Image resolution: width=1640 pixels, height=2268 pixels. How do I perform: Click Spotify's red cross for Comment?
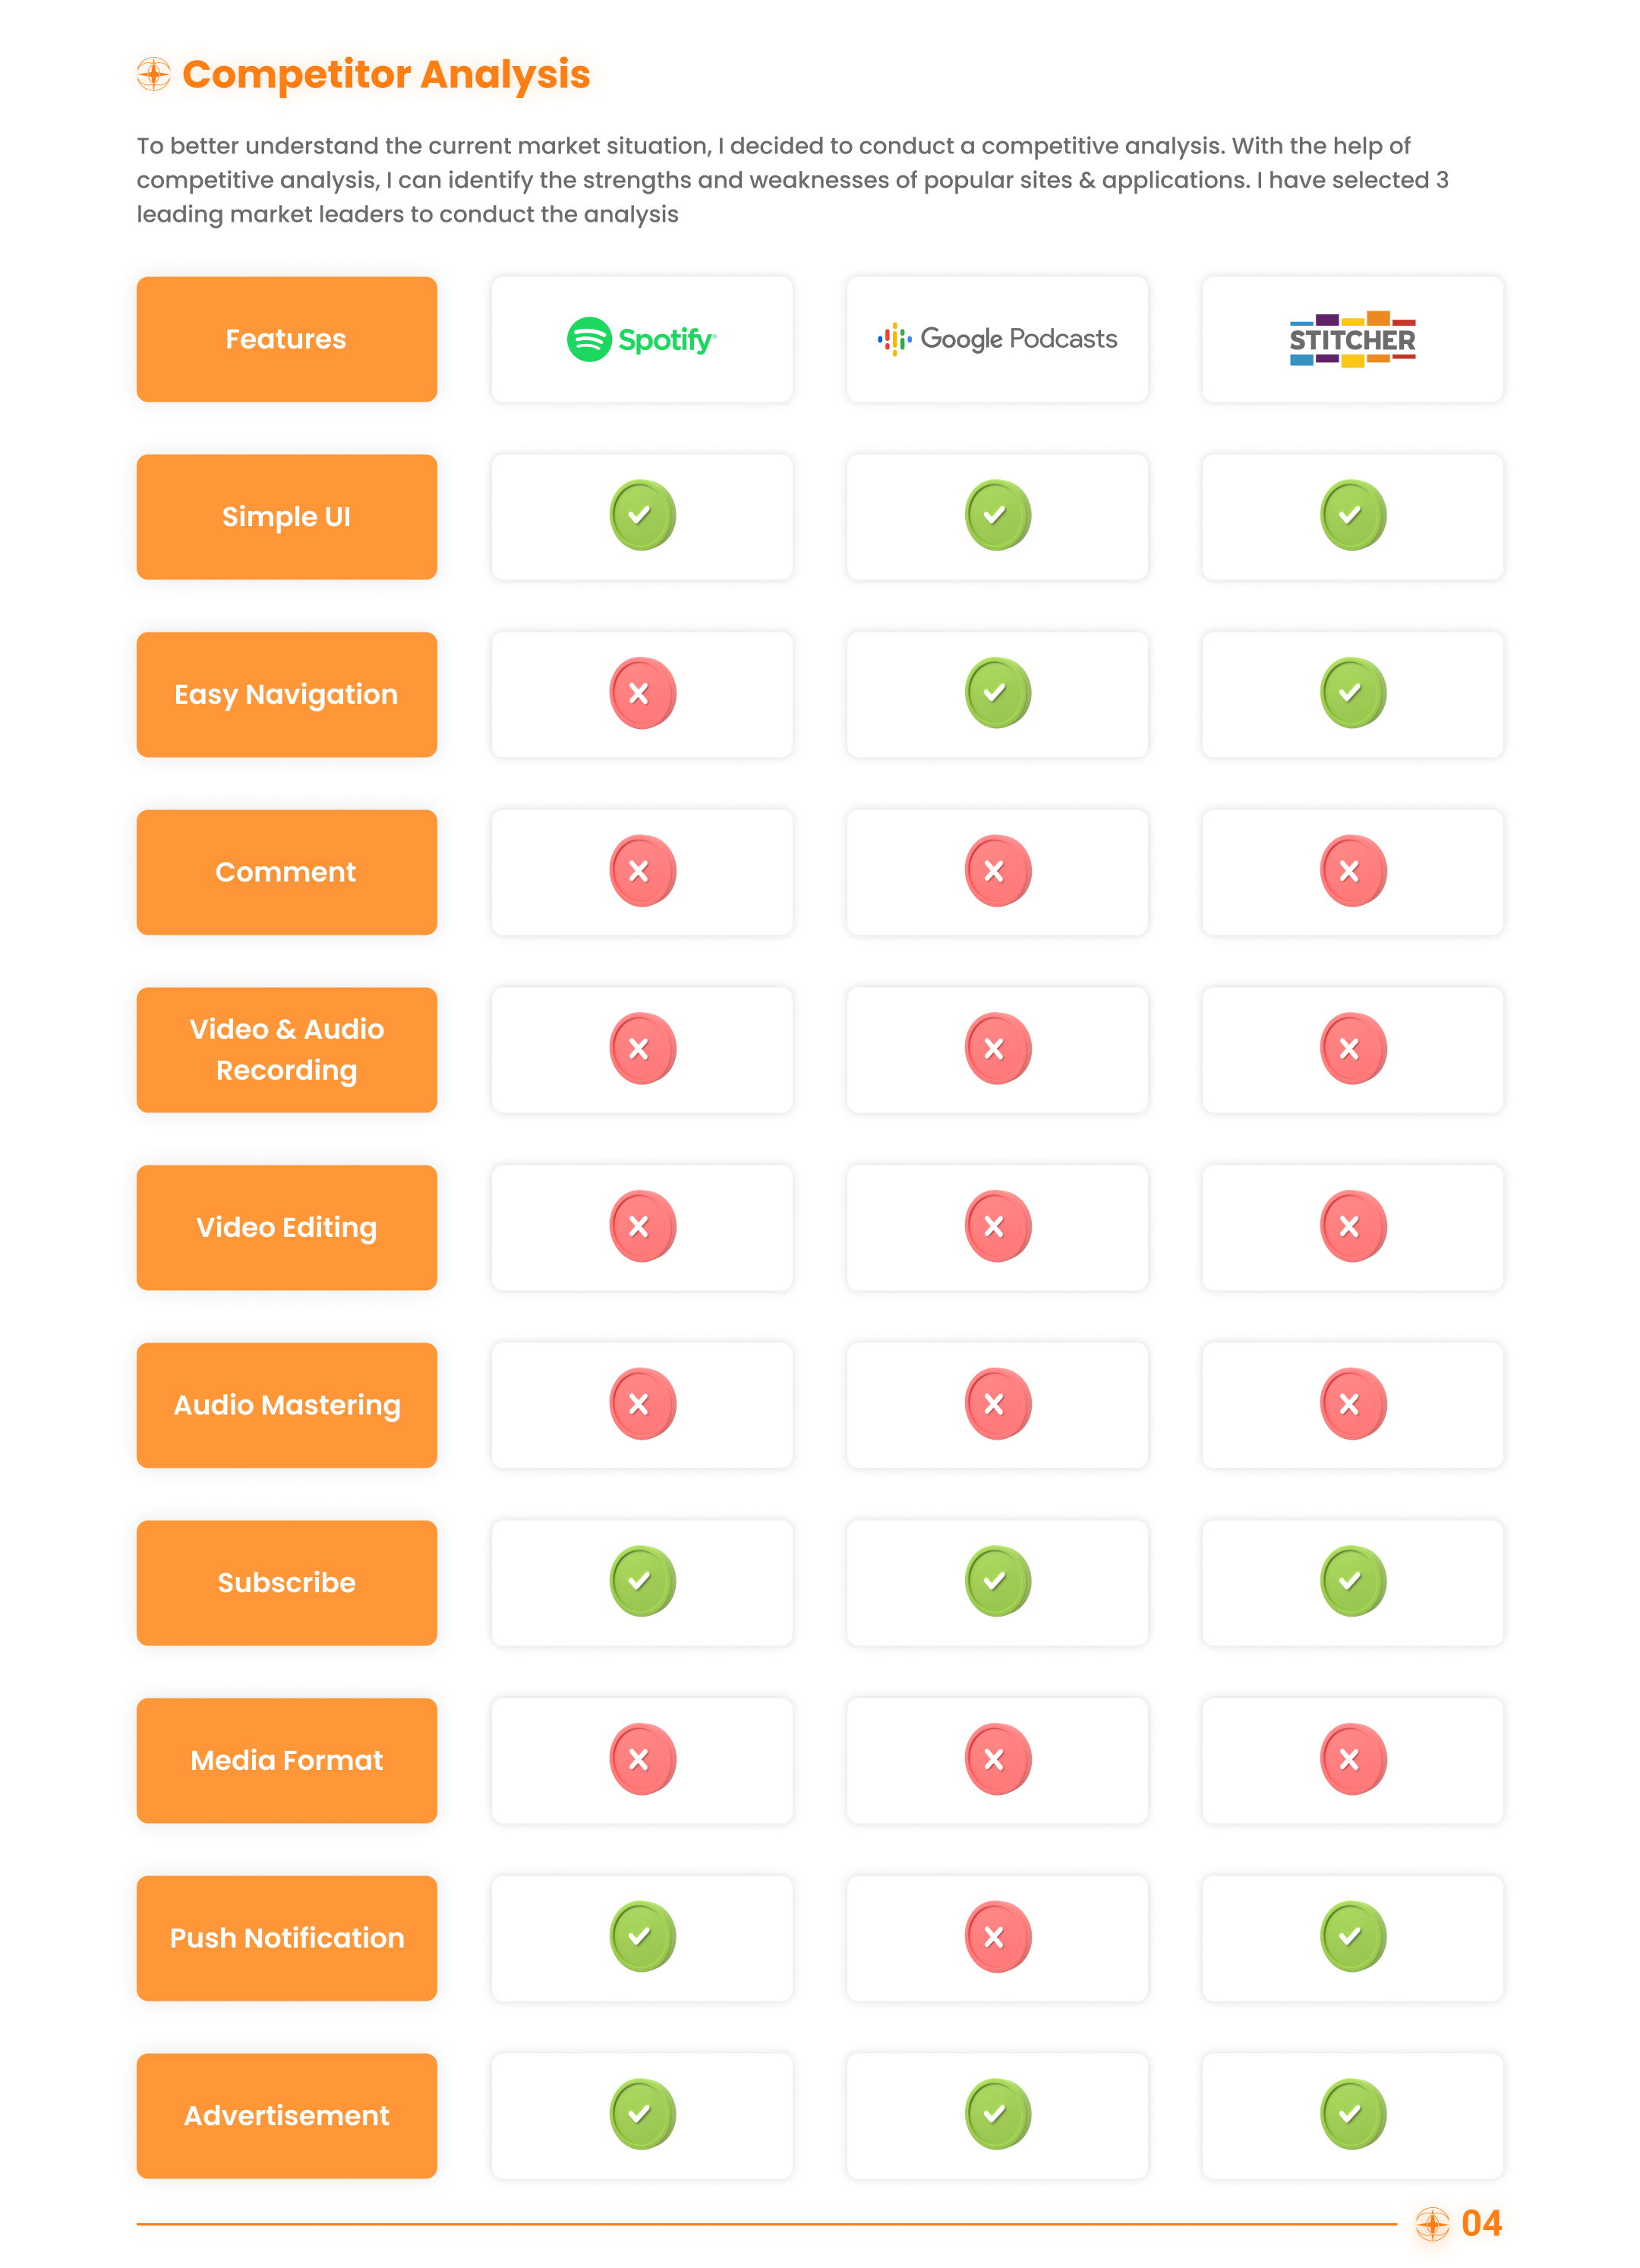tap(642, 871)
